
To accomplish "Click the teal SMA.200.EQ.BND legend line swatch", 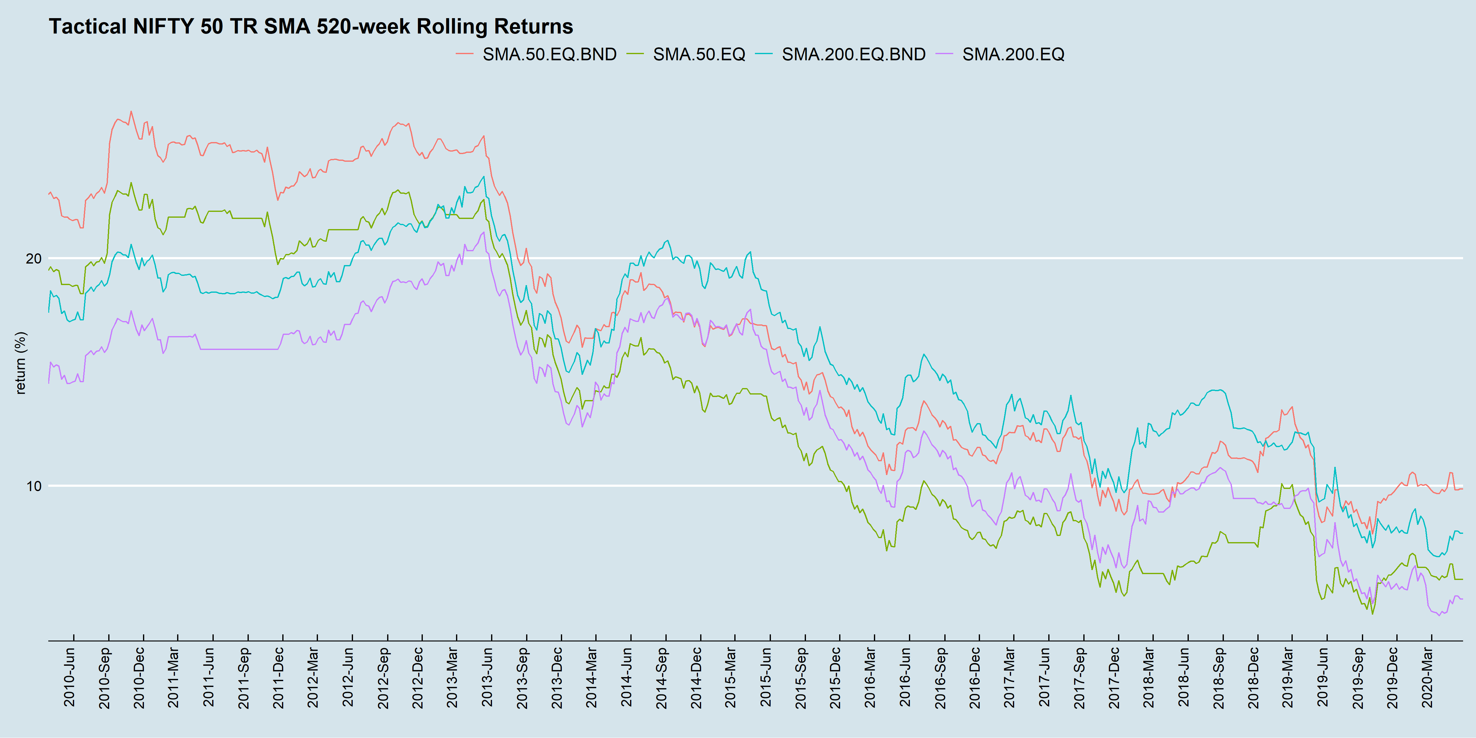I will click(x=764, y=54).
